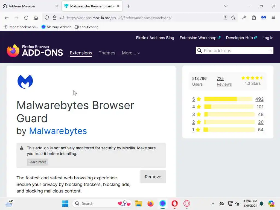This screenshot has width=280, height=210.
Task: Open Mercury Website bookmark
Action: coord(56,27)
